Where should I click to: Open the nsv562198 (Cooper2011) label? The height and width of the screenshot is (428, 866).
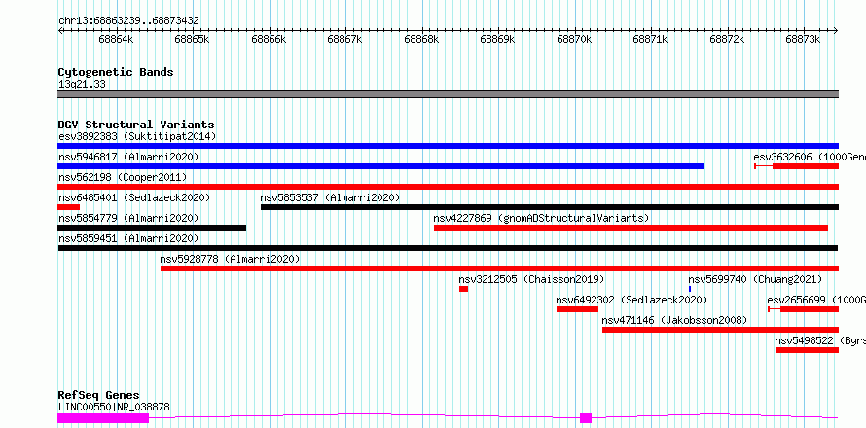click(122, 177)
